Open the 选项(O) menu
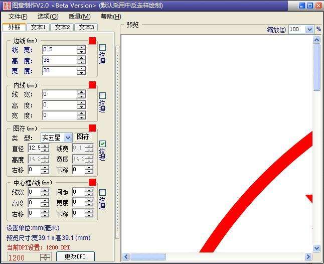 [x=48, y=17]
